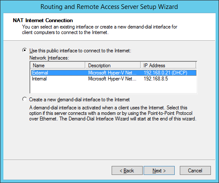219x183 pixels.
Task: Sort by the Name column header
Action: (58, 66)
